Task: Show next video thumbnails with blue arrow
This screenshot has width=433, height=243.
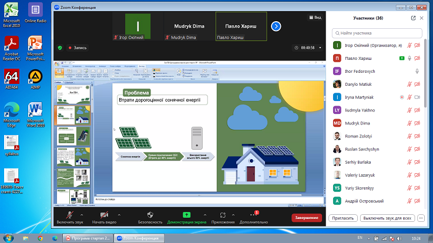Action: click(276, 26)
